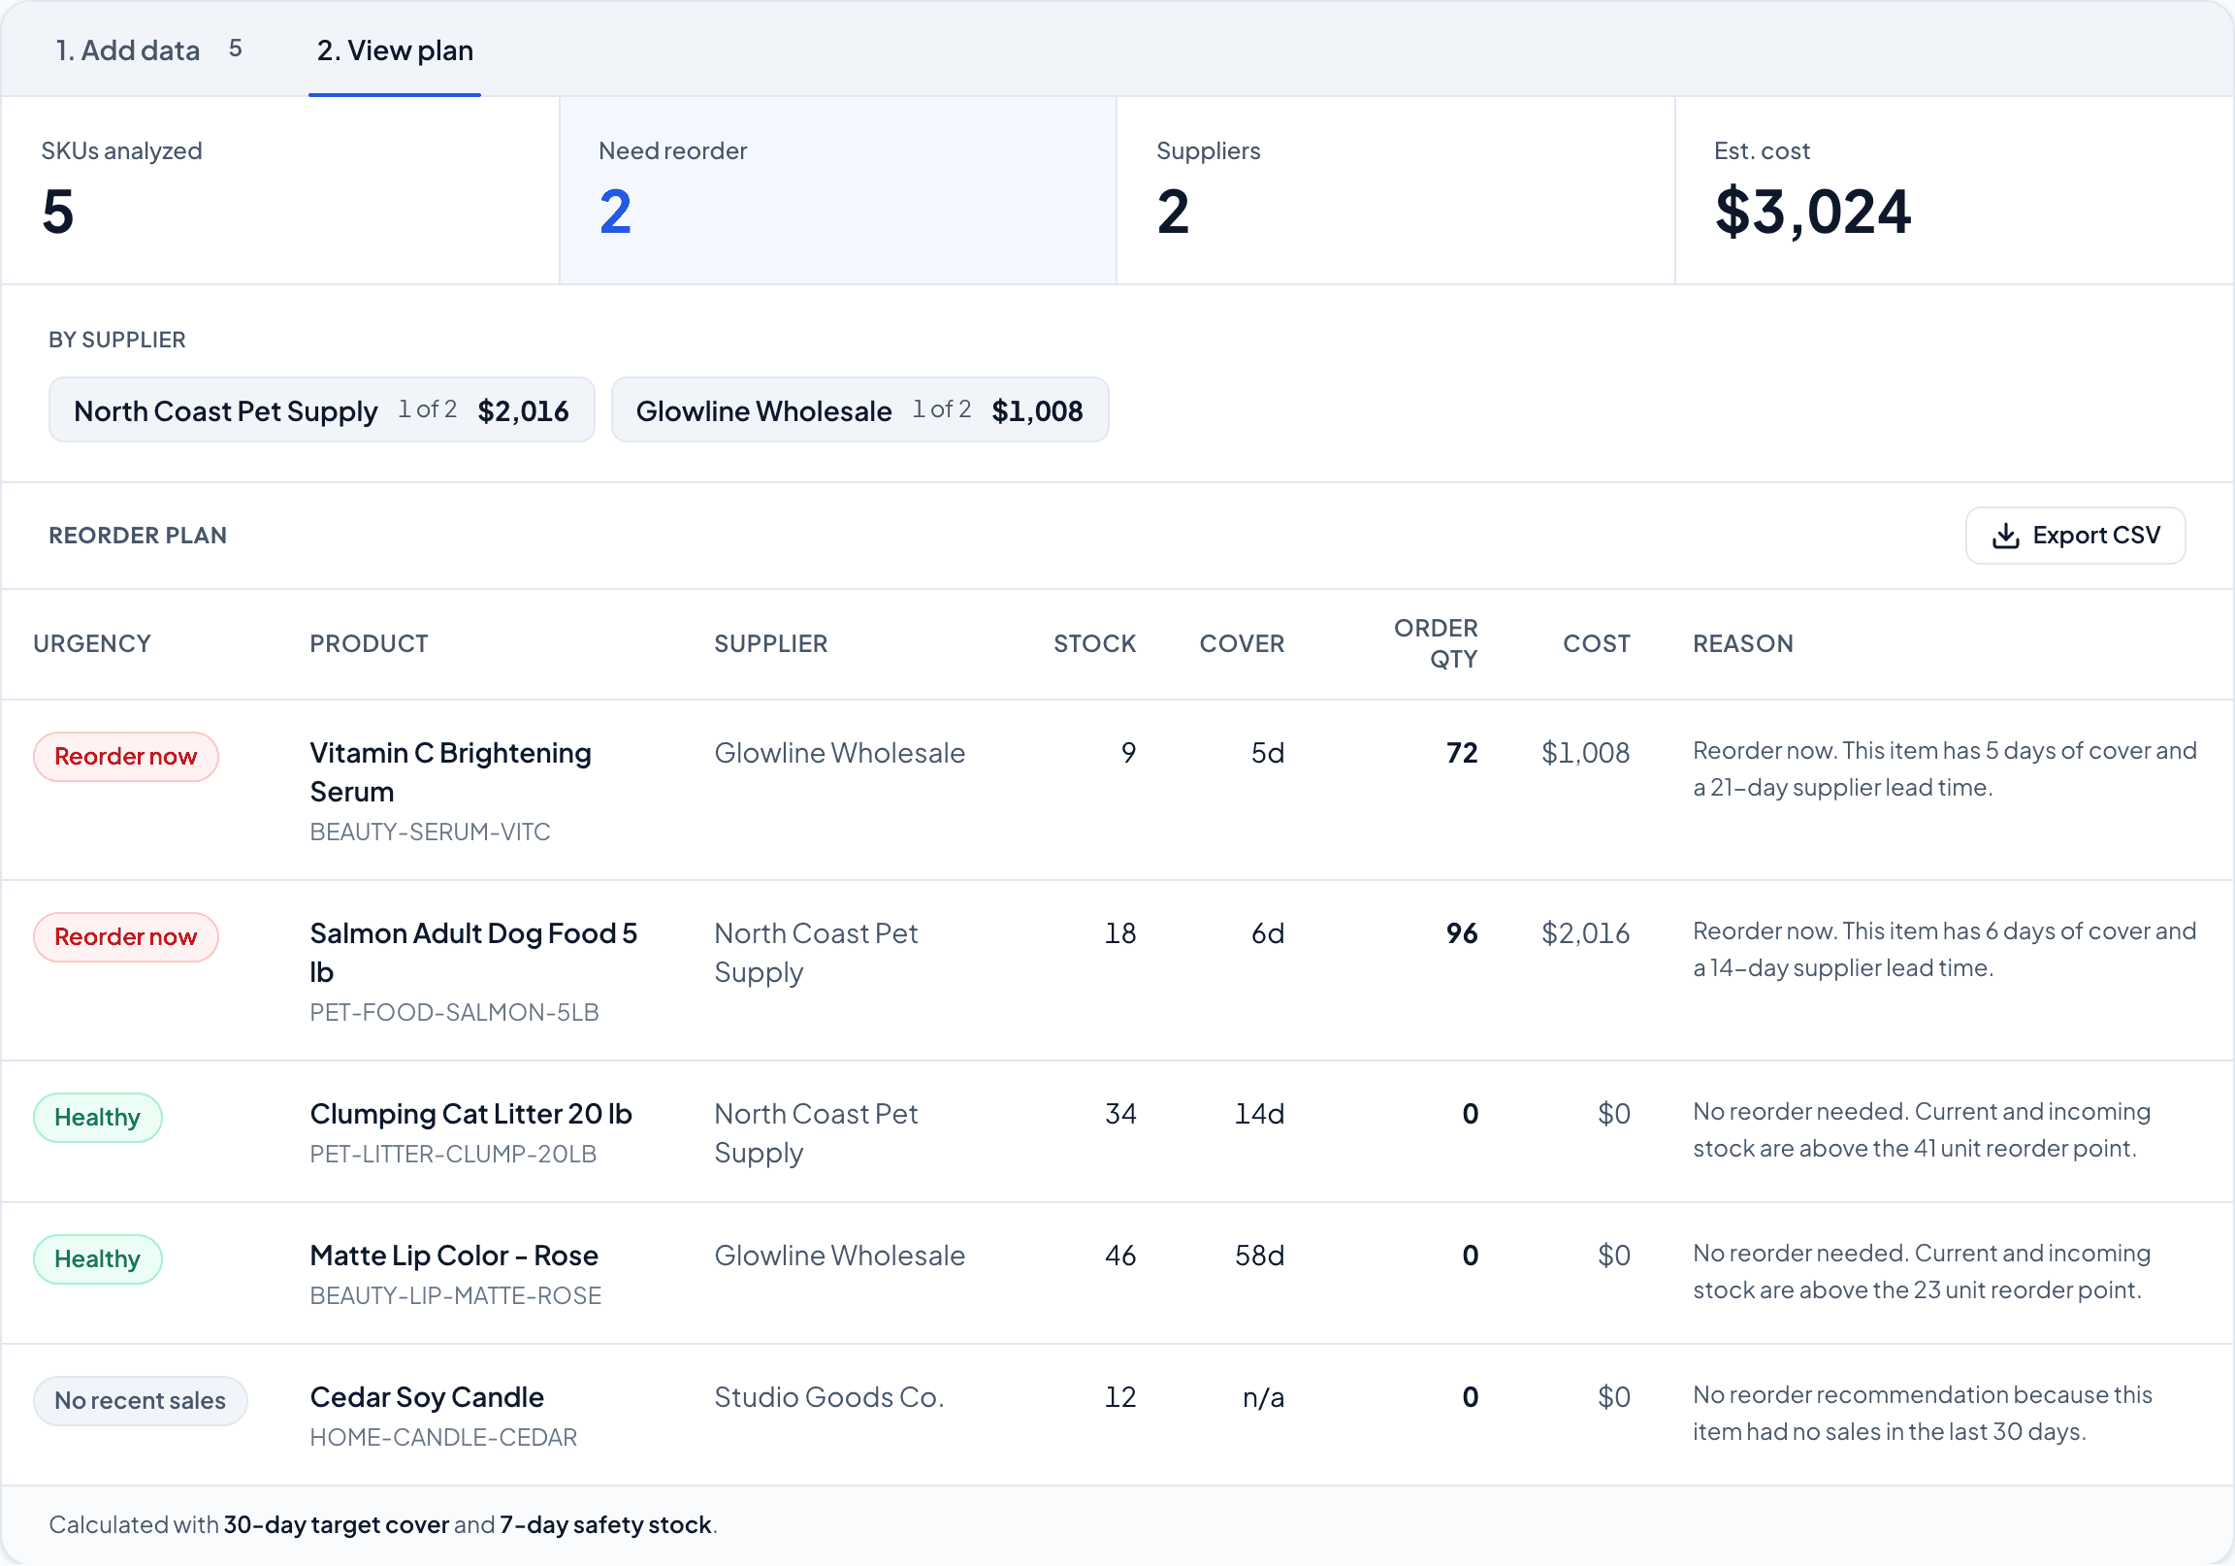
Task: Sort by the Stock column header
Action: pyautogui.click(x=1094, y=643)
